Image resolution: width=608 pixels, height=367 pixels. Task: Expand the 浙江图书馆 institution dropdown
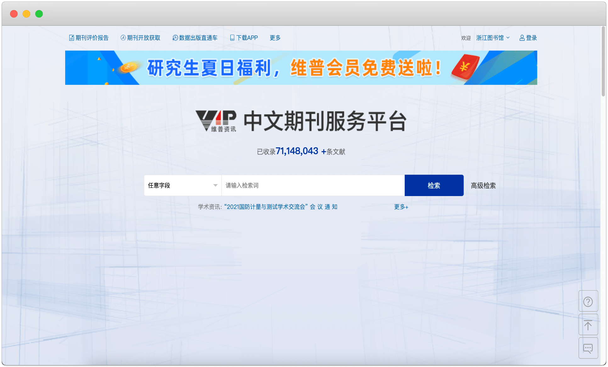(x=493, y=38)
